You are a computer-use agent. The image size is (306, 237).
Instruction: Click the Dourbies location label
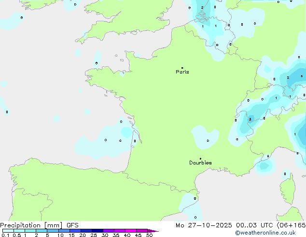pos(200,163)
